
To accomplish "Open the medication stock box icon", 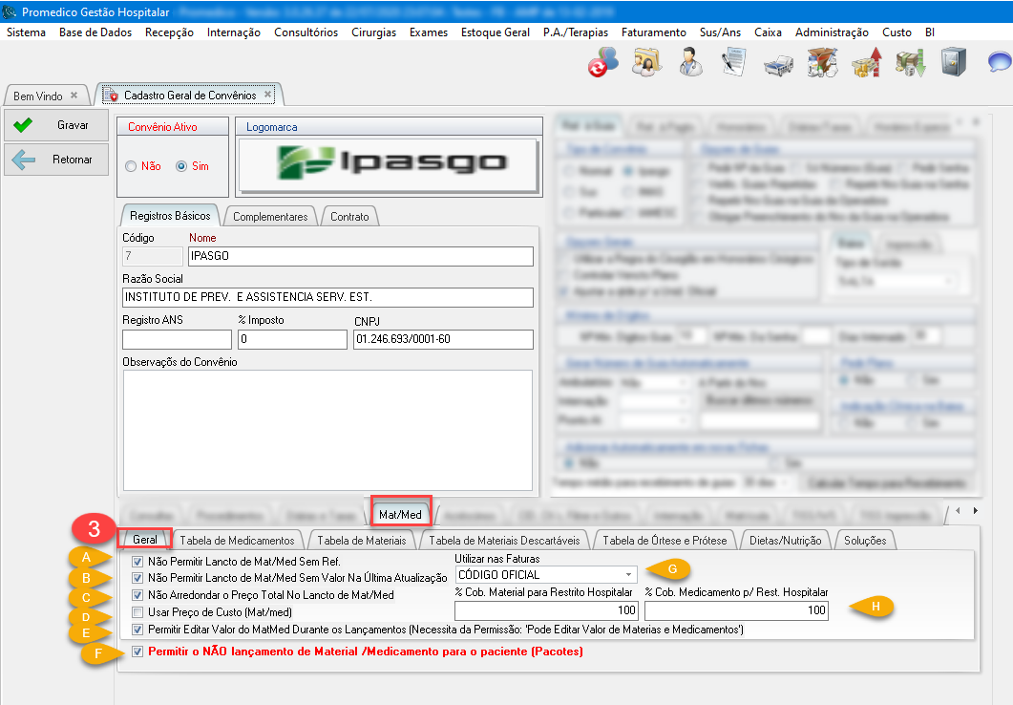I will point(821,63).
